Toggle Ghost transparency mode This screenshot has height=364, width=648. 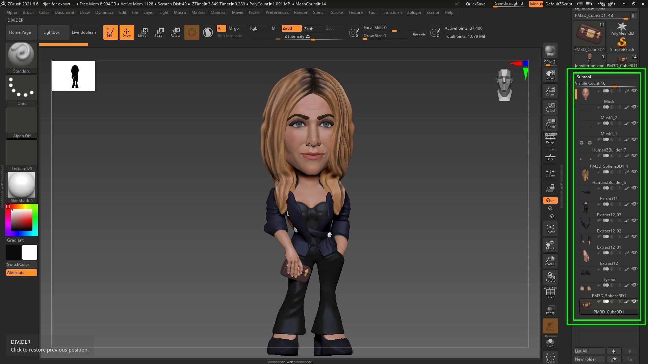tap(550, 325)
